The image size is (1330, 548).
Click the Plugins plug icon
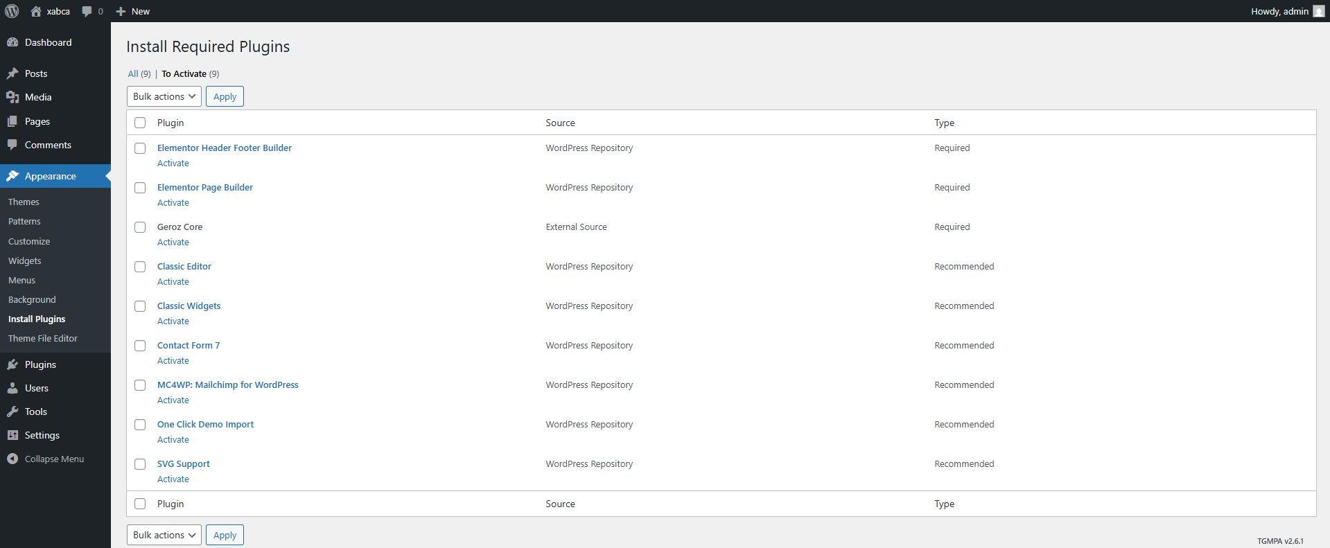pyautogui.click(x=12, y=364)
